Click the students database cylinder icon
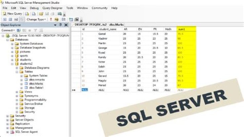Image resolution: width=244 pixels, height=137 pixels. coord(17,60)
